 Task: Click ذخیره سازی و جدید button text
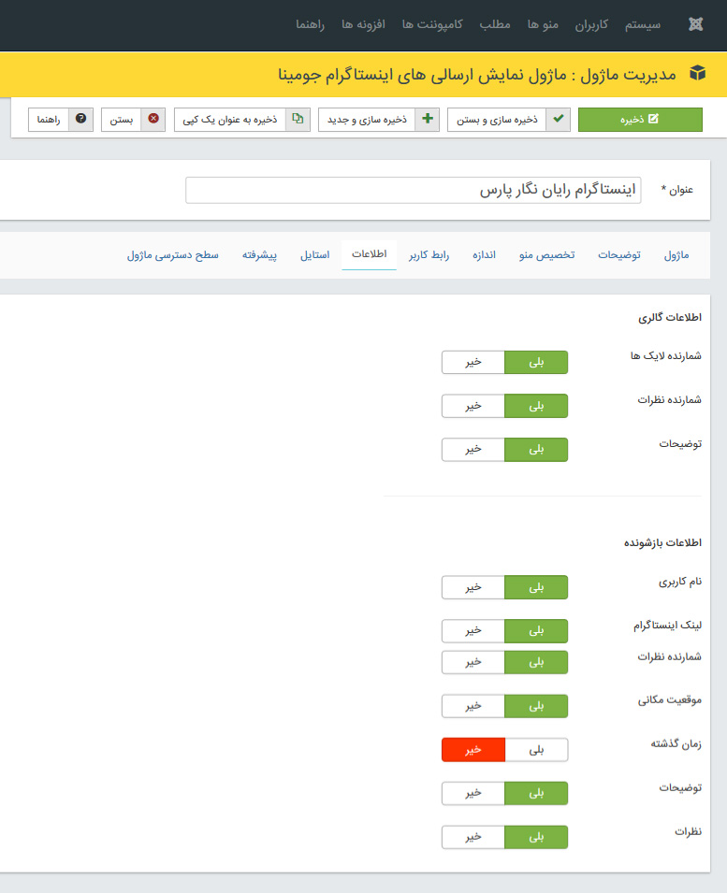(367, 120)
